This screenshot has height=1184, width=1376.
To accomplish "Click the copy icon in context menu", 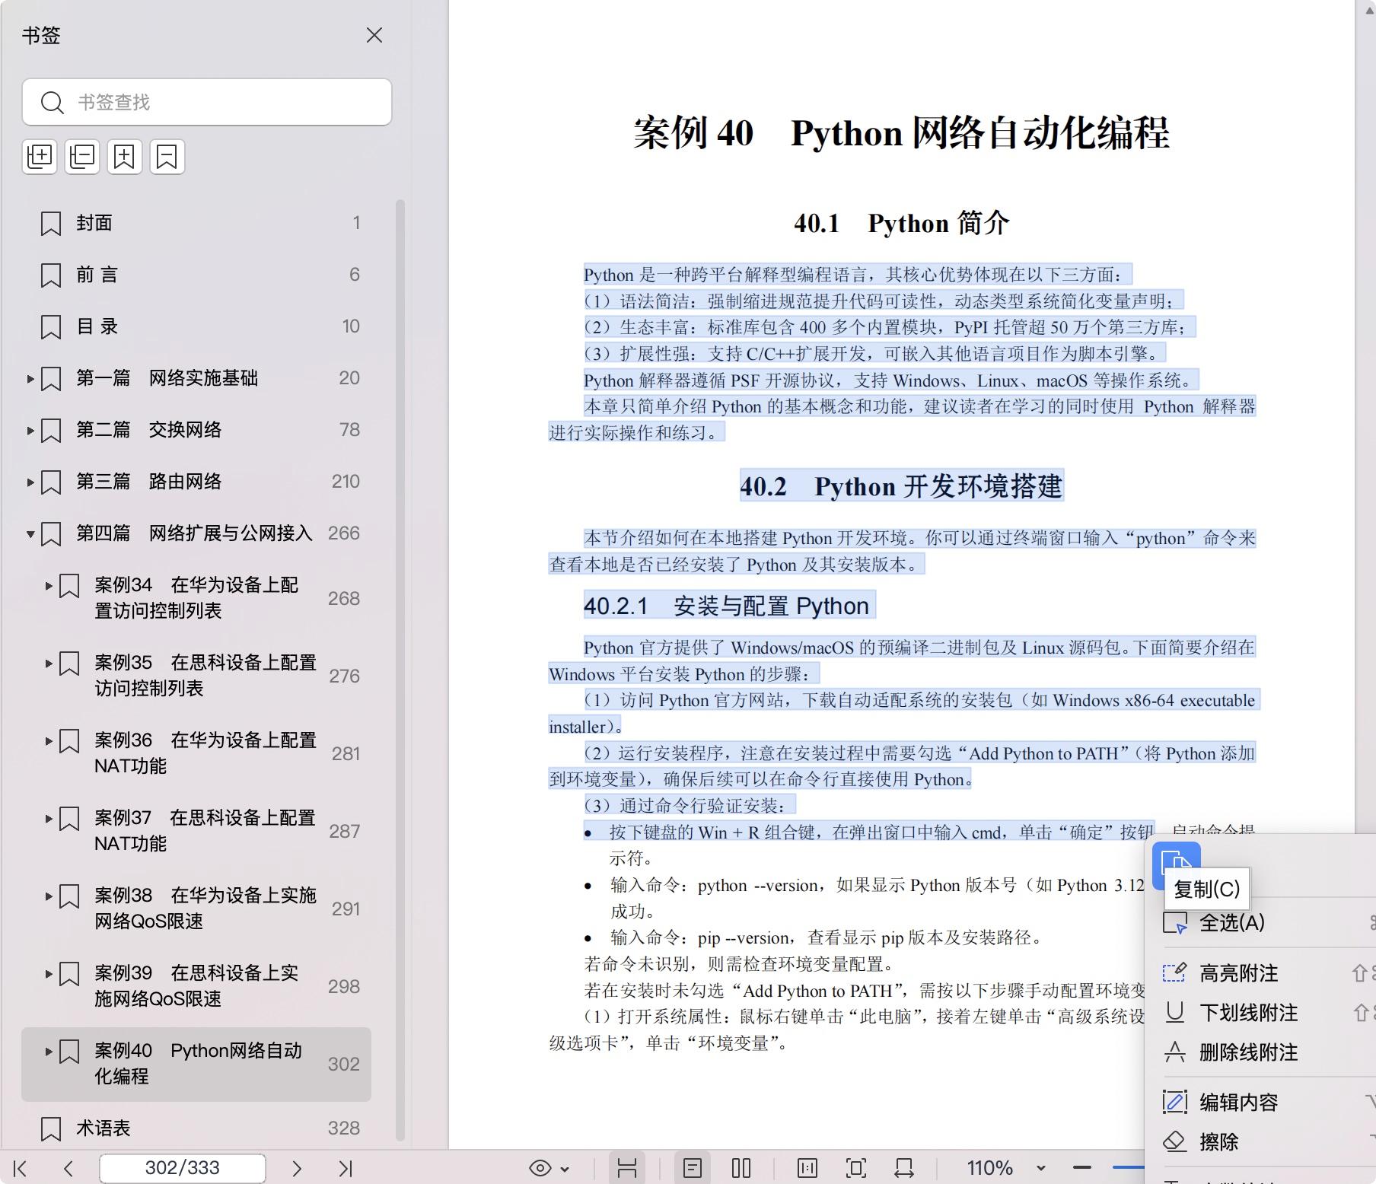I will click(x=1177, y=862).
